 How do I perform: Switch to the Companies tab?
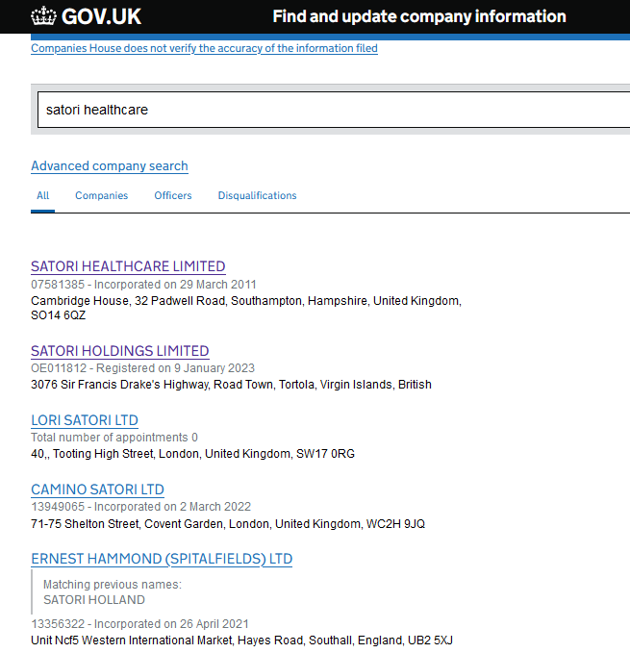101,195
